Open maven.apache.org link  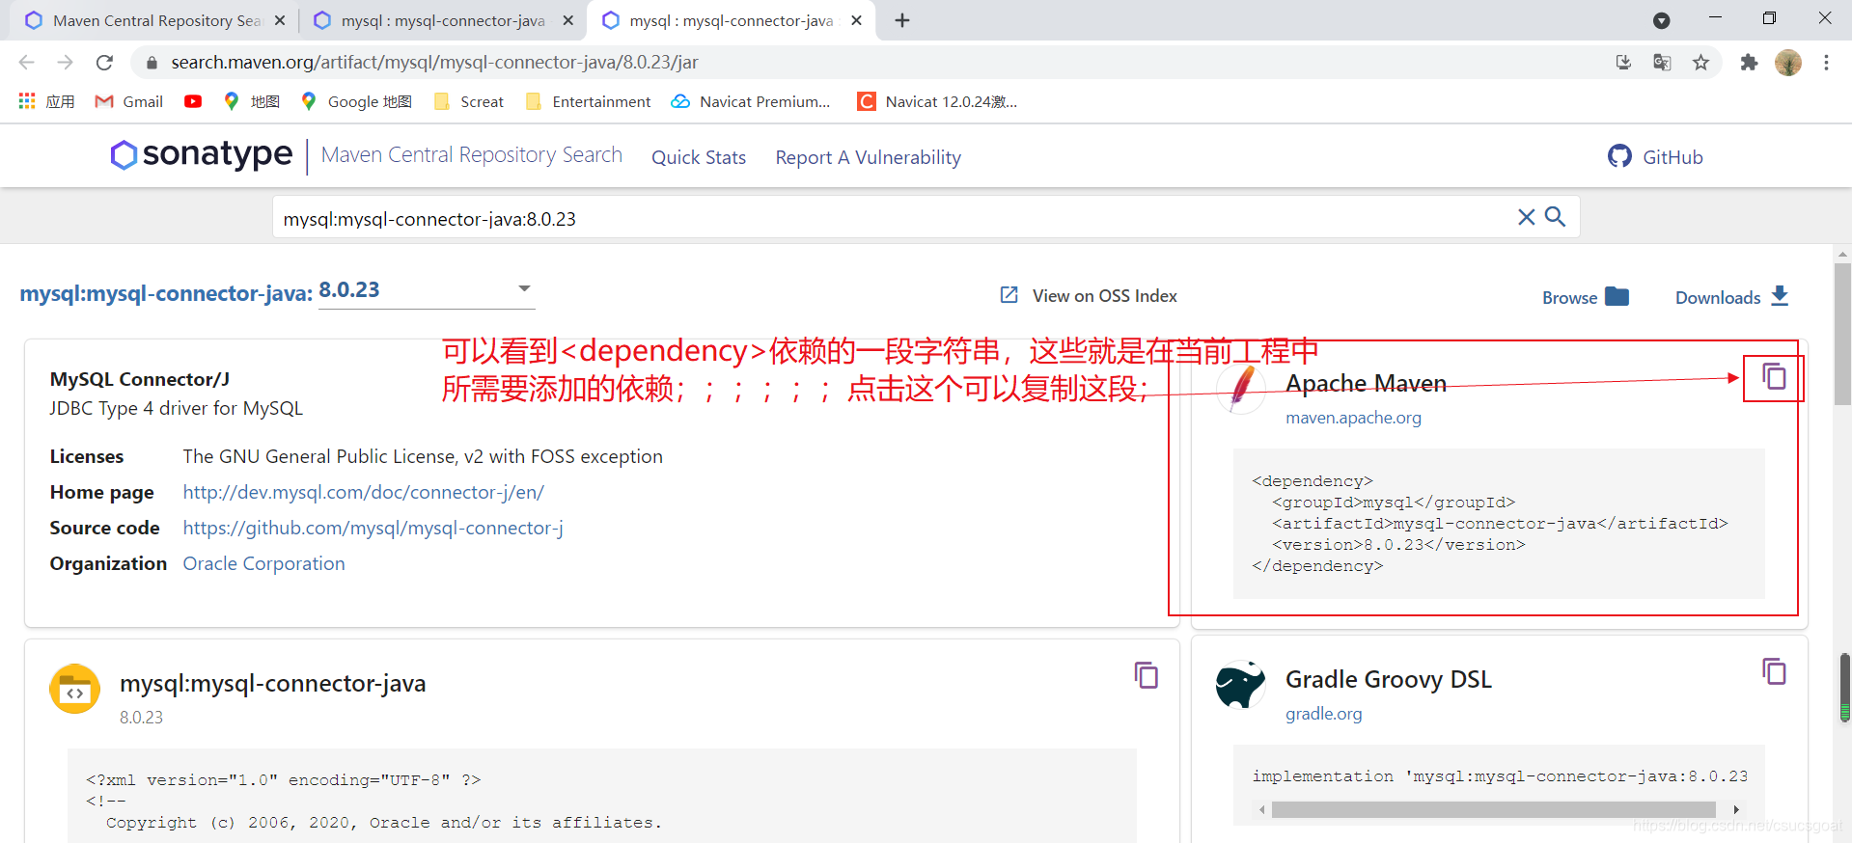(1353, 418)
